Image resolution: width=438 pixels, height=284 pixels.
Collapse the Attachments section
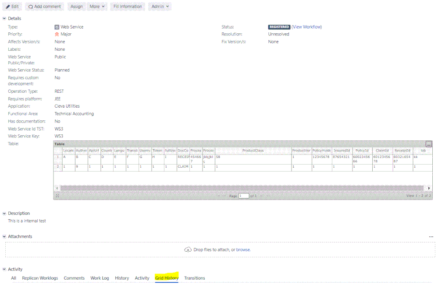pyautogui.click(x=4, y=237)
